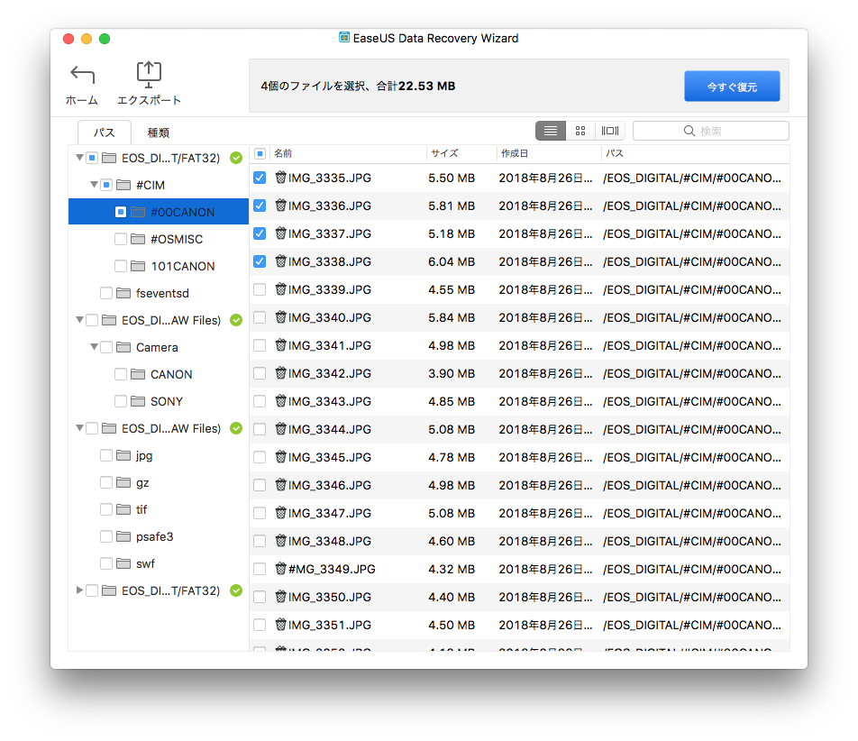Select the IMG_3345.JPG row
858x741 pixels.
pyautogui.click(x=519, y=457)
